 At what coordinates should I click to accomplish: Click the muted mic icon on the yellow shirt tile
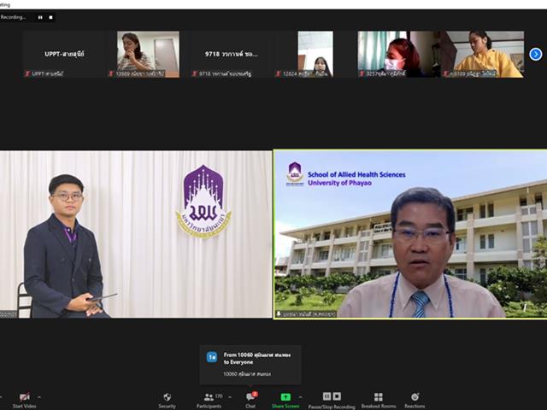tap(445, 73)
